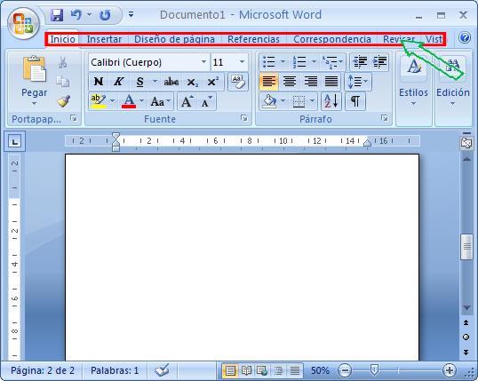Screen dimensions: 478x381
Task: Customize the Quick Access Toolbar arrow
Action: (131, 14)
